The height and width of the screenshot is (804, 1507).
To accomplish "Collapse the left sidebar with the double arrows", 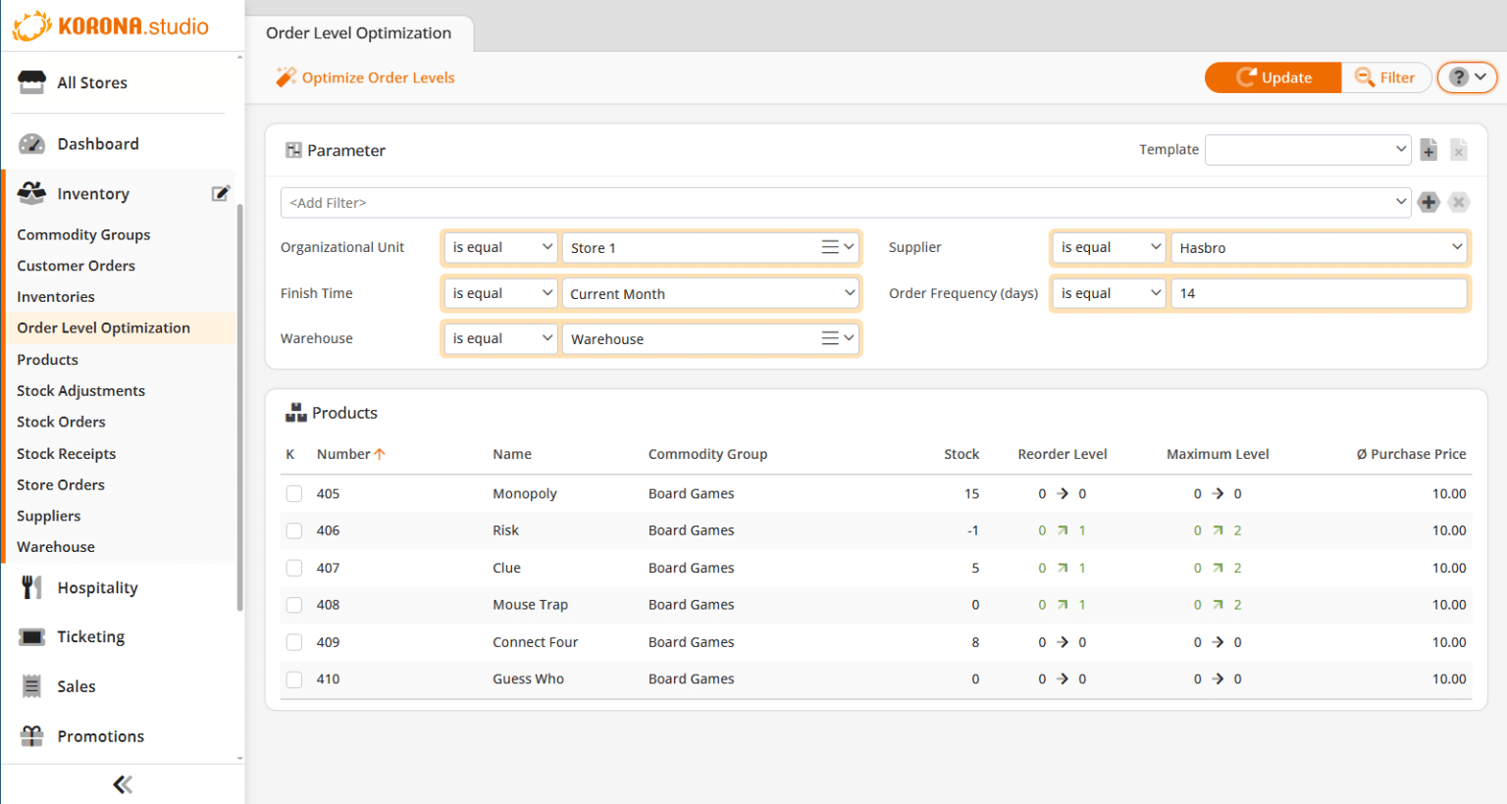I will tap(122, 783).
